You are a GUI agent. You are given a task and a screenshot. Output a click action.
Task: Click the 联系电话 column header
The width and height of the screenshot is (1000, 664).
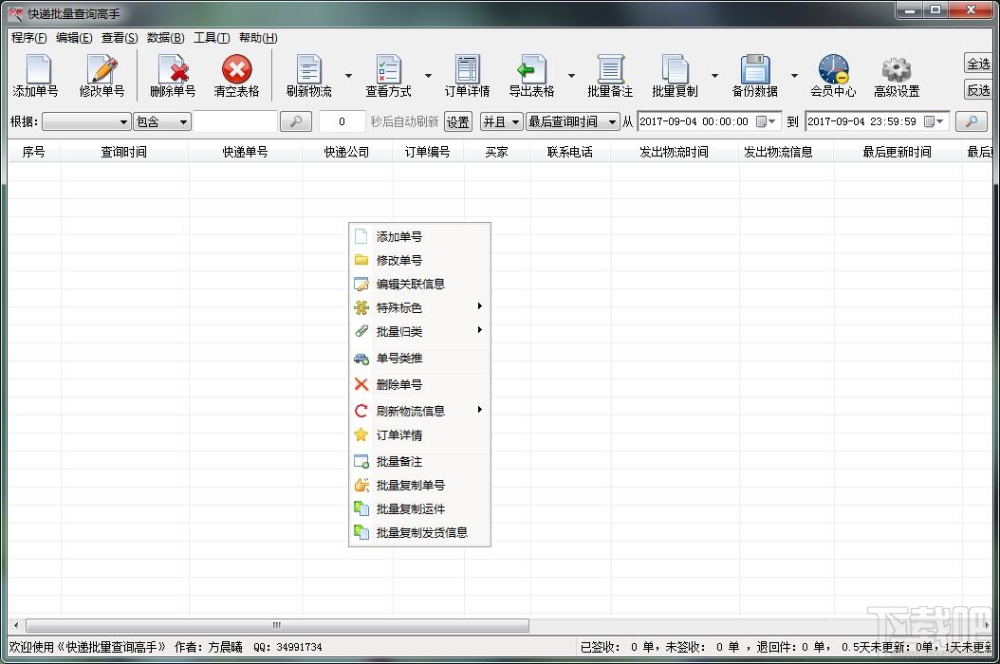(x=570, y=152)
